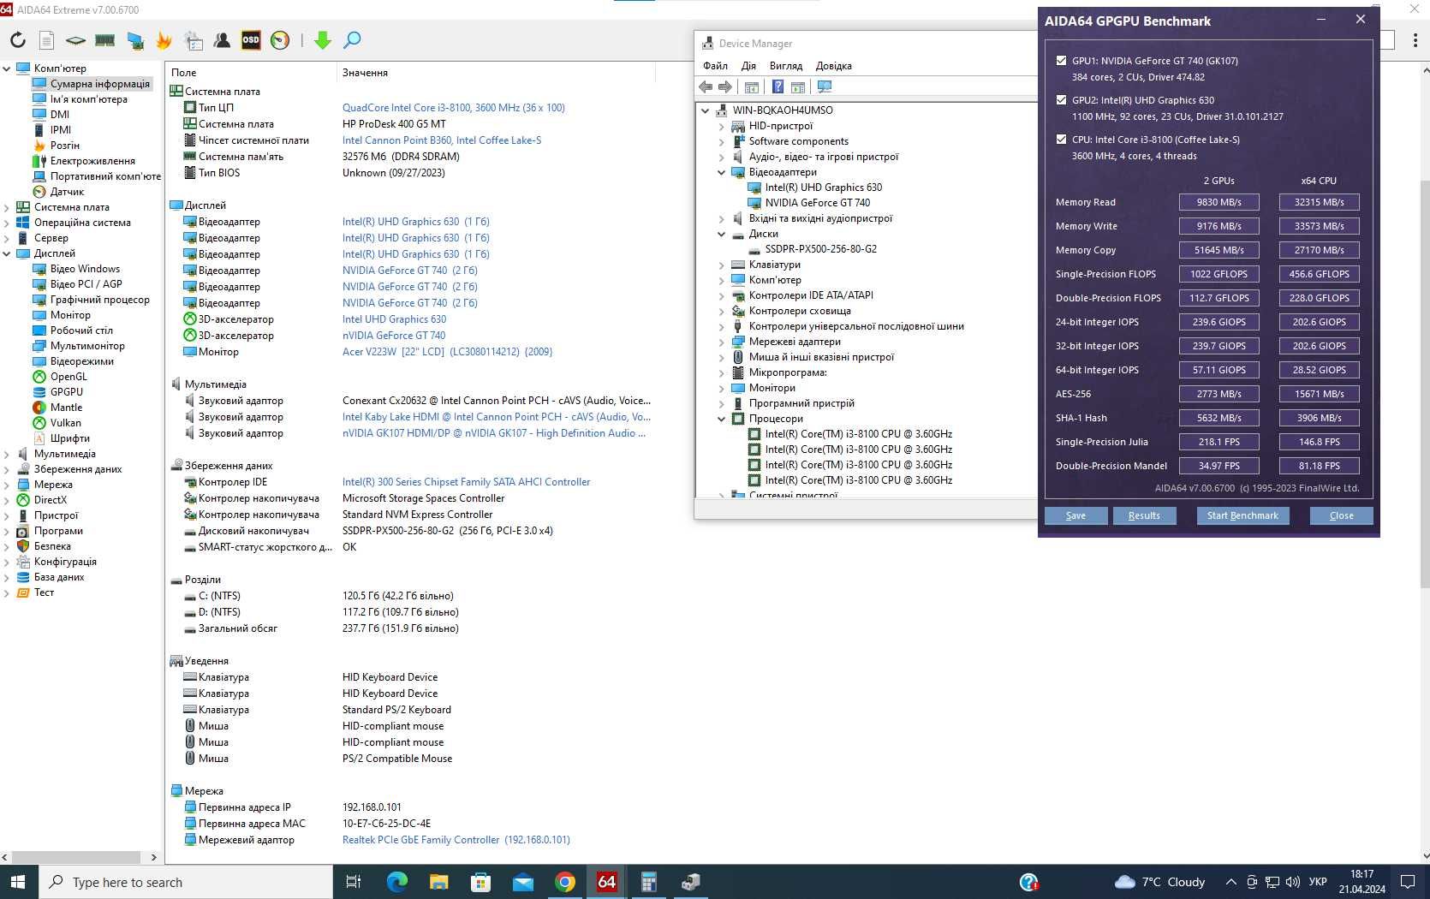Uncheck CPU Intel Core i3-8100 checkbox

click(x=1061, y=140)
